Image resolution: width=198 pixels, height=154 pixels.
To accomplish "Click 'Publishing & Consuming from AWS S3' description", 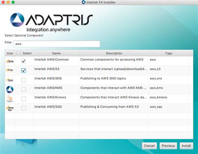I will 109,107.
